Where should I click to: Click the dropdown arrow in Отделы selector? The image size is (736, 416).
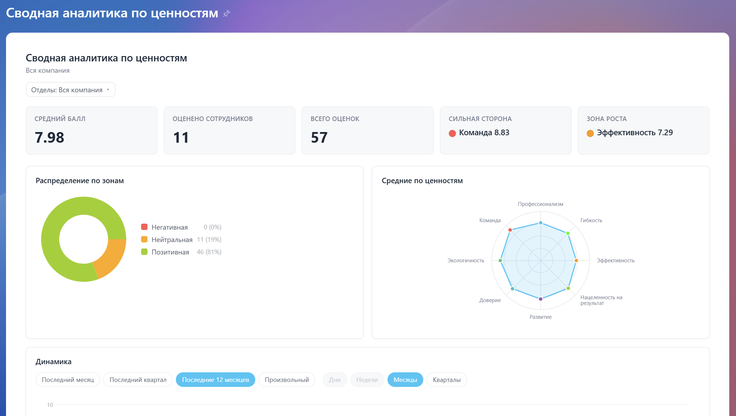[x=108, y=90]
